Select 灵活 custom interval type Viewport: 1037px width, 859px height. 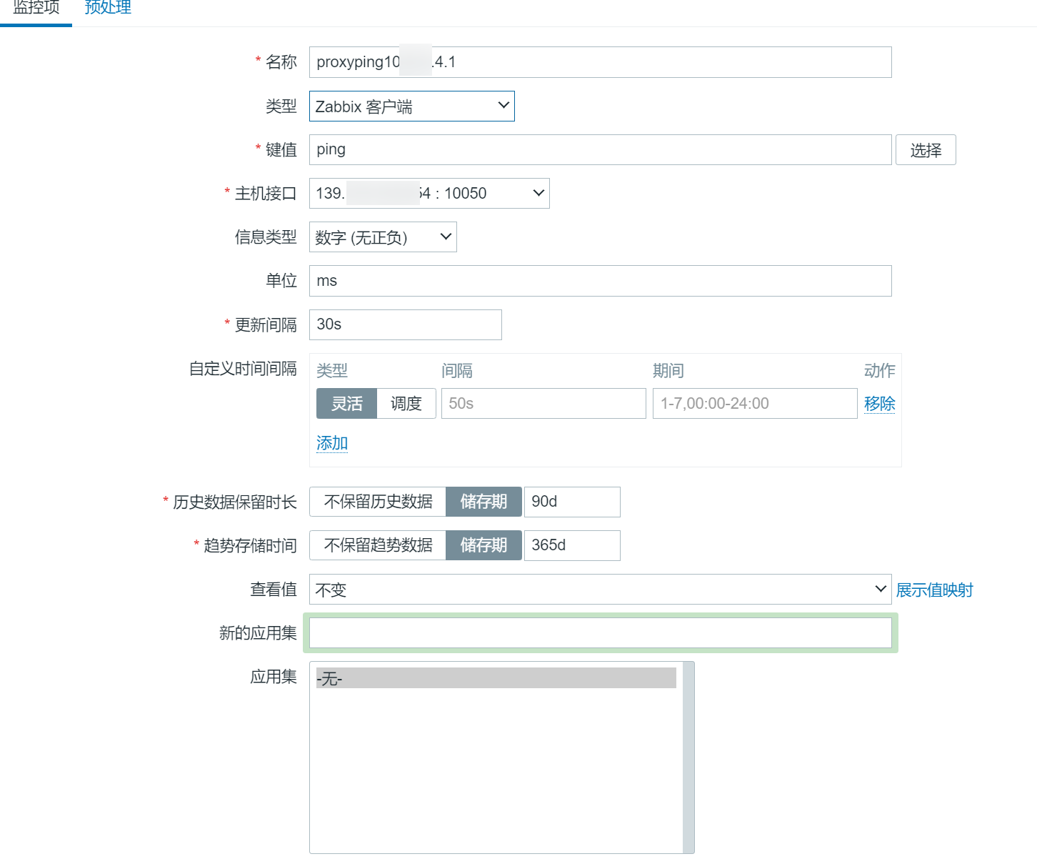coord(346,404)
